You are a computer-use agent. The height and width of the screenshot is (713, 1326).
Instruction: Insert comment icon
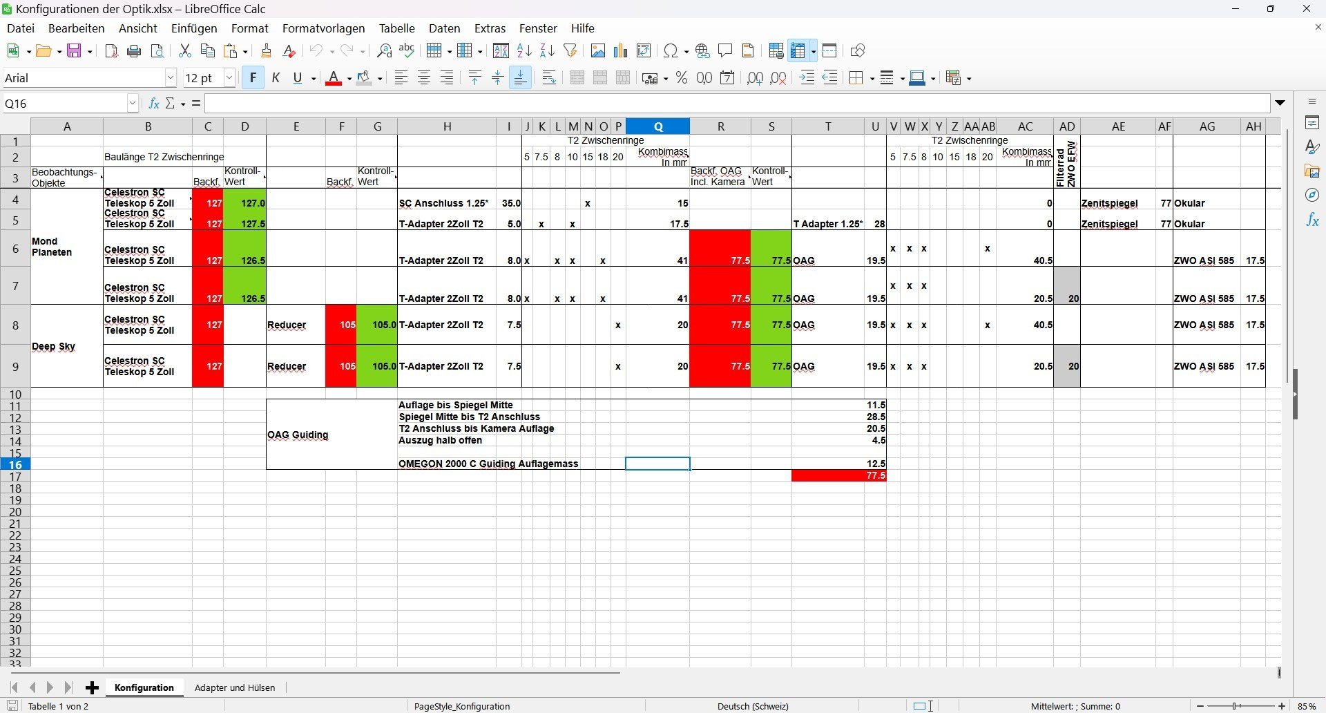pyautogui.click(x=725, y=50)
